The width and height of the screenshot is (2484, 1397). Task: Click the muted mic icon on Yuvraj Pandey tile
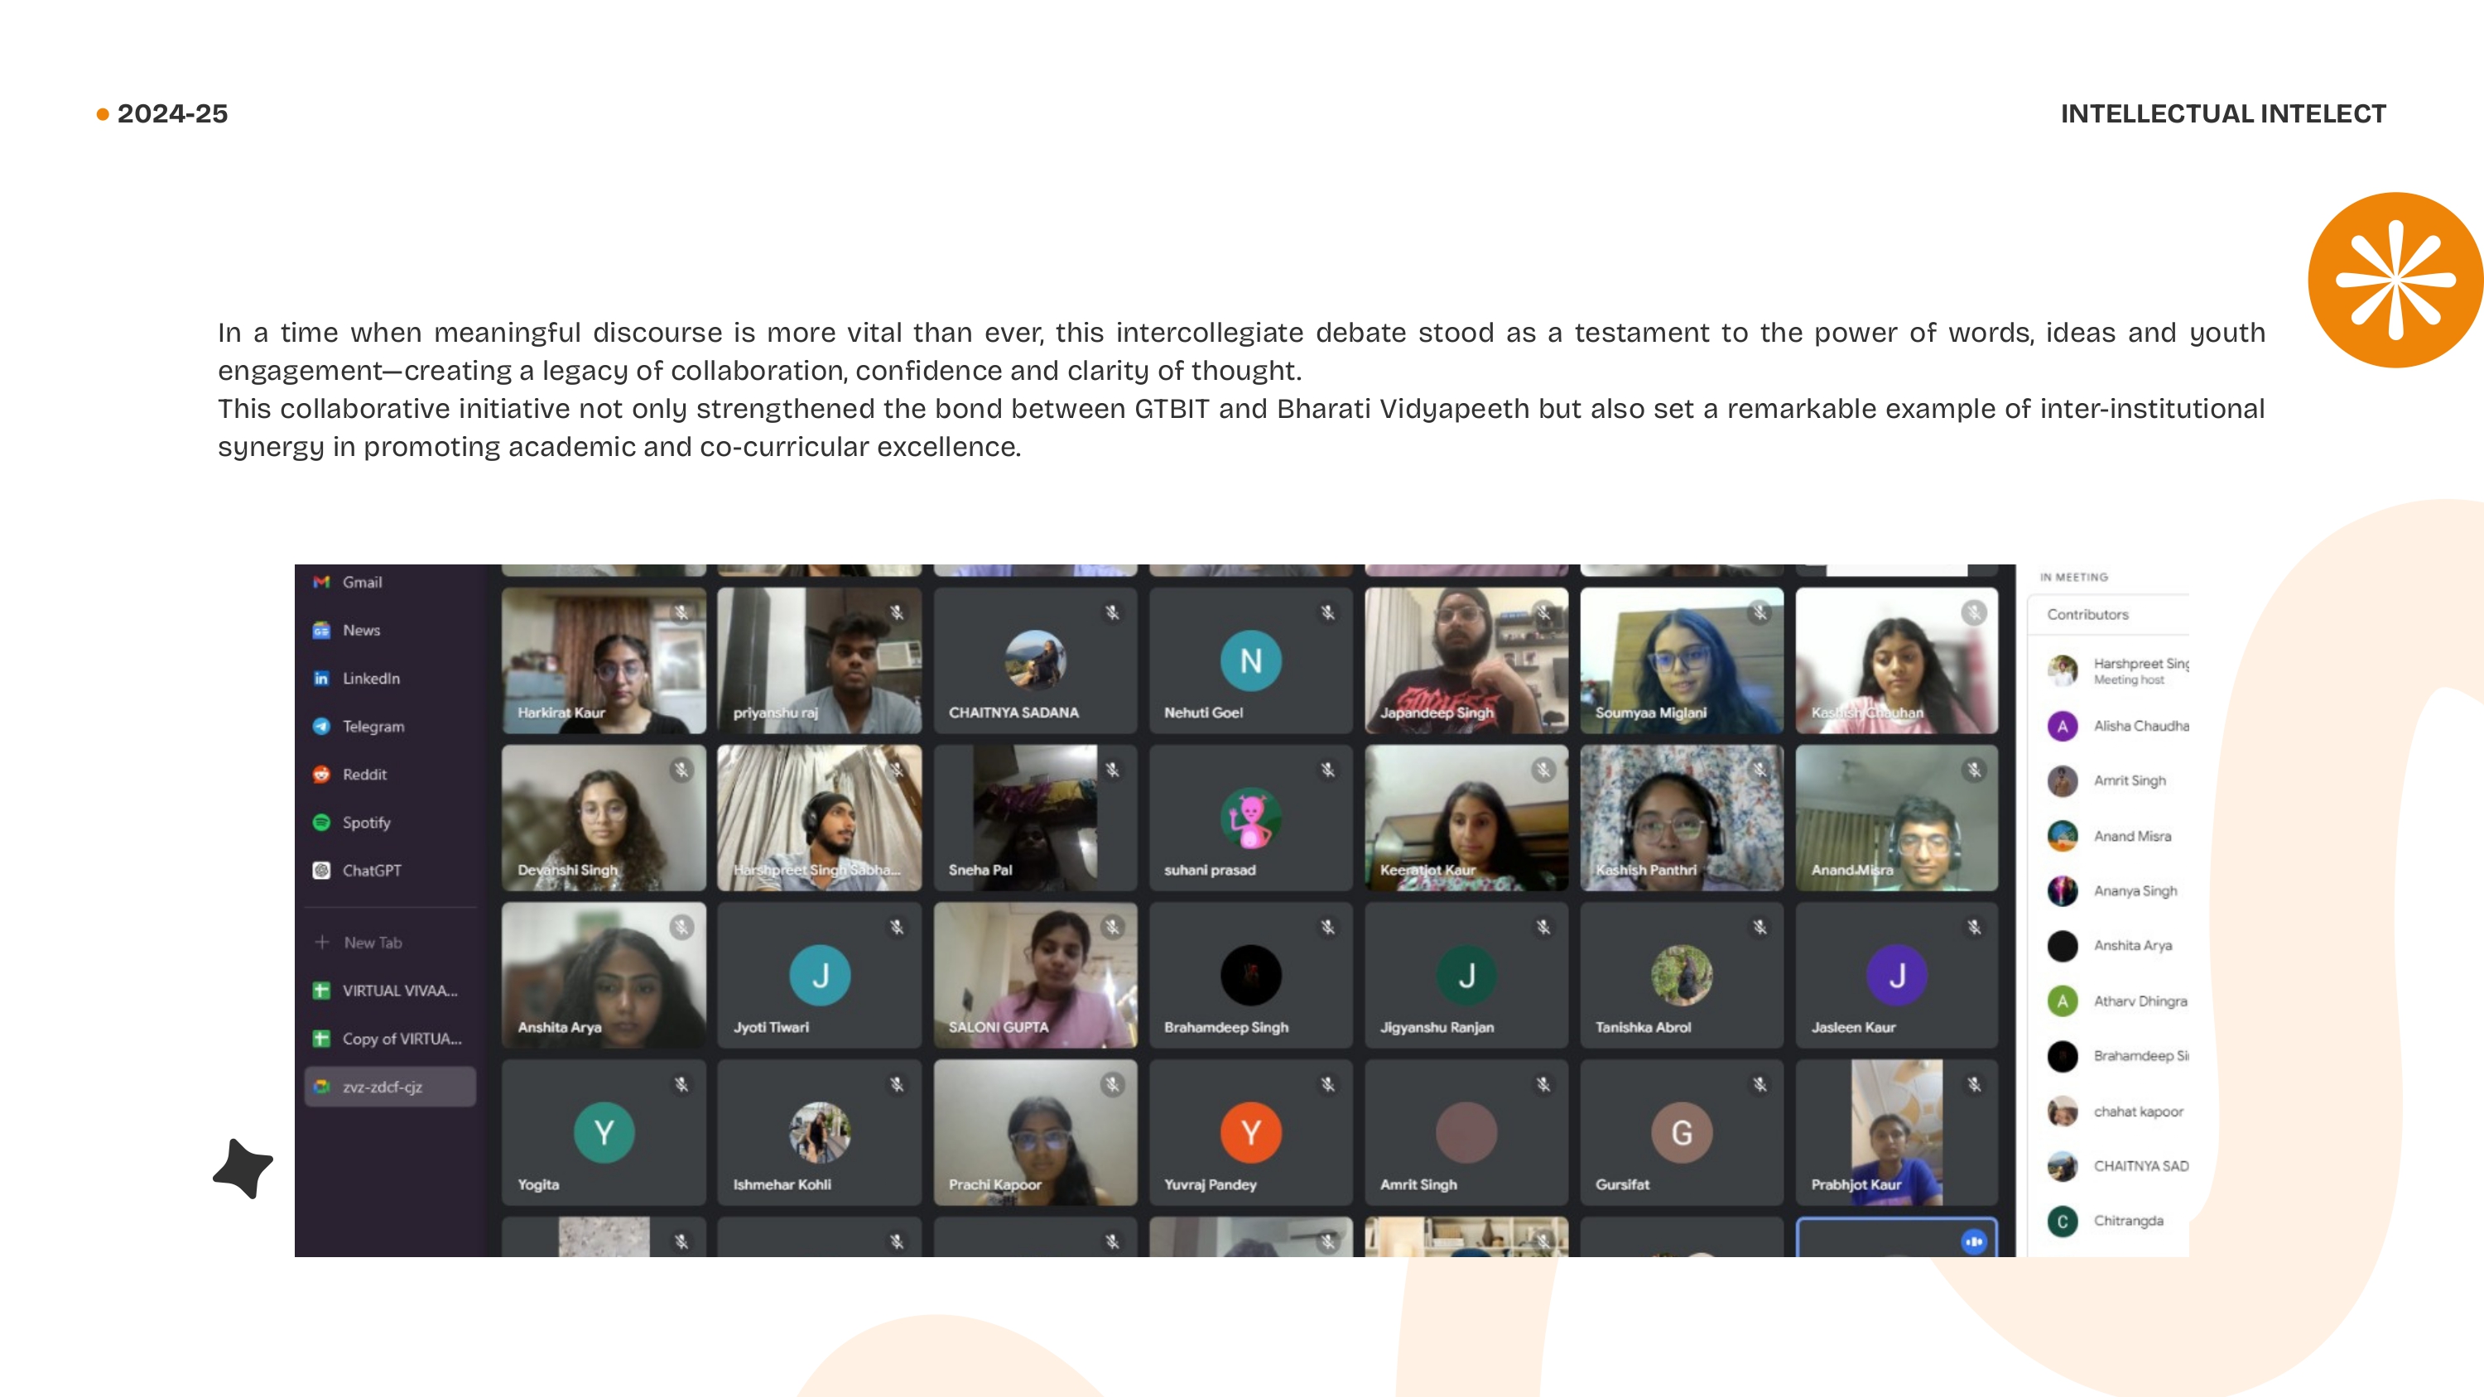point(1328,1085)
